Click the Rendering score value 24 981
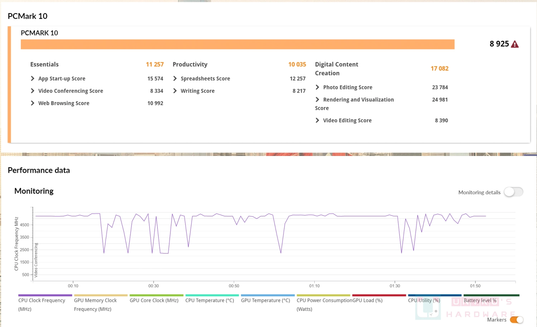 (x=440, y=100)
